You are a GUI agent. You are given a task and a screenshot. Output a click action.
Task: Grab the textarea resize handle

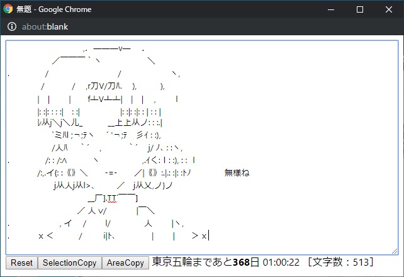395,251
